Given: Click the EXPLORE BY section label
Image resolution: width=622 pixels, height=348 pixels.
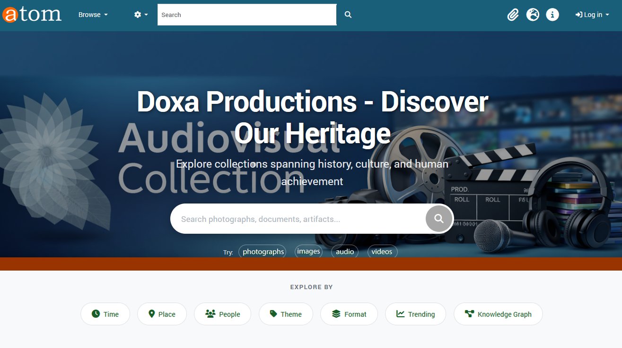Looking at the screenshot, I should 311,287.
